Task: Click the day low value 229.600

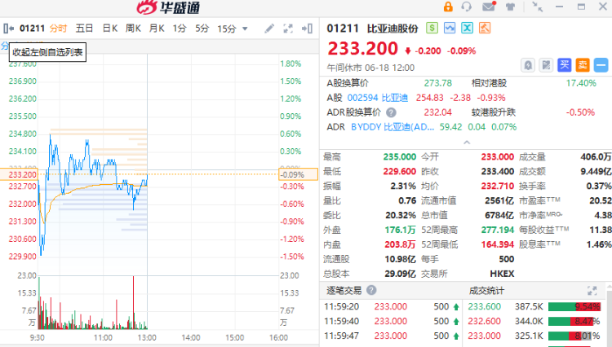Action: click(400, 171)
